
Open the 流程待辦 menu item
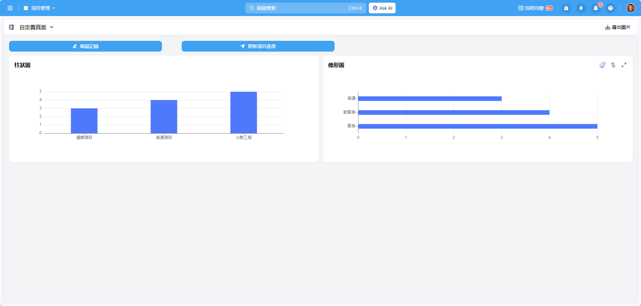(535, 8)
